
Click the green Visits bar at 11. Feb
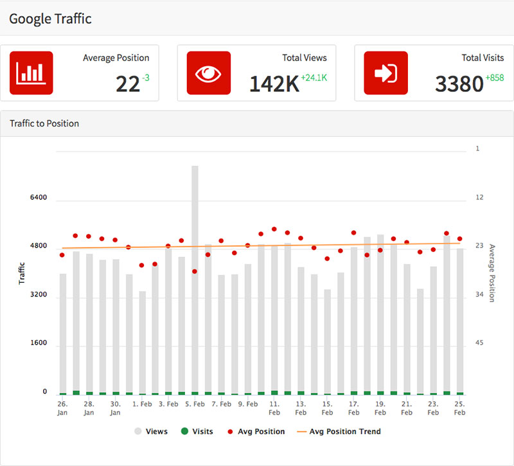[274, 393]
